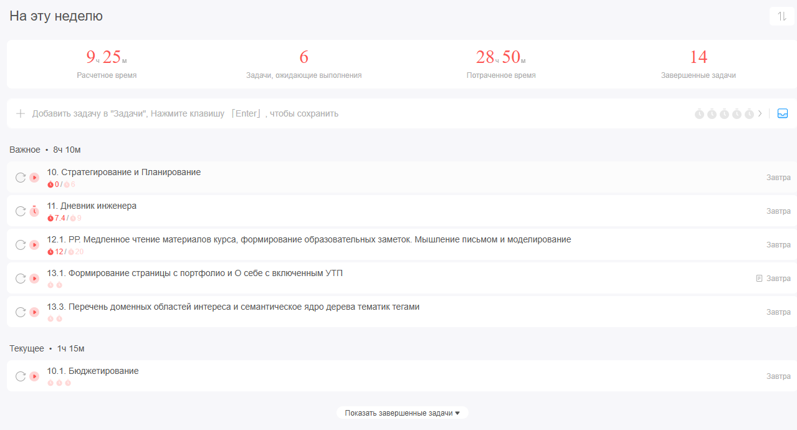Image resolution: width=797 pixels, height=430 pixels.
Task: Open the note icon on task 13.1
Action: click(758, 279)
